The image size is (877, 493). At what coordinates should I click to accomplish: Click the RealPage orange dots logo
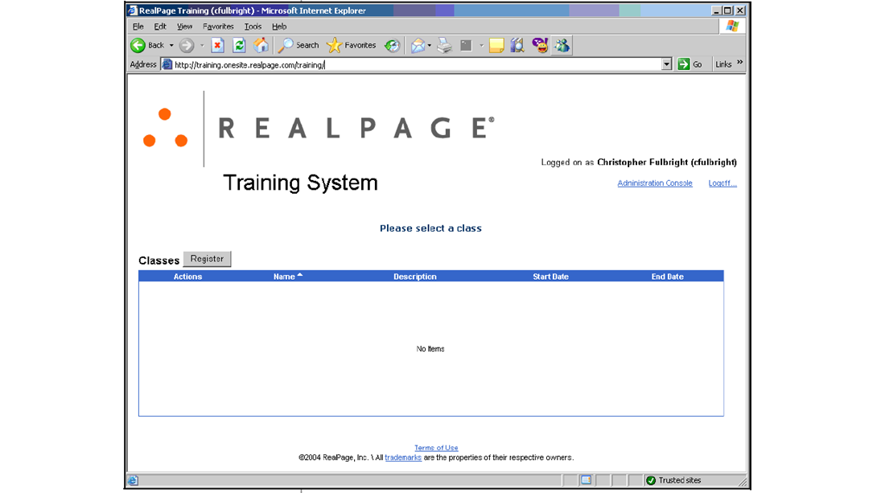[165, 128]
